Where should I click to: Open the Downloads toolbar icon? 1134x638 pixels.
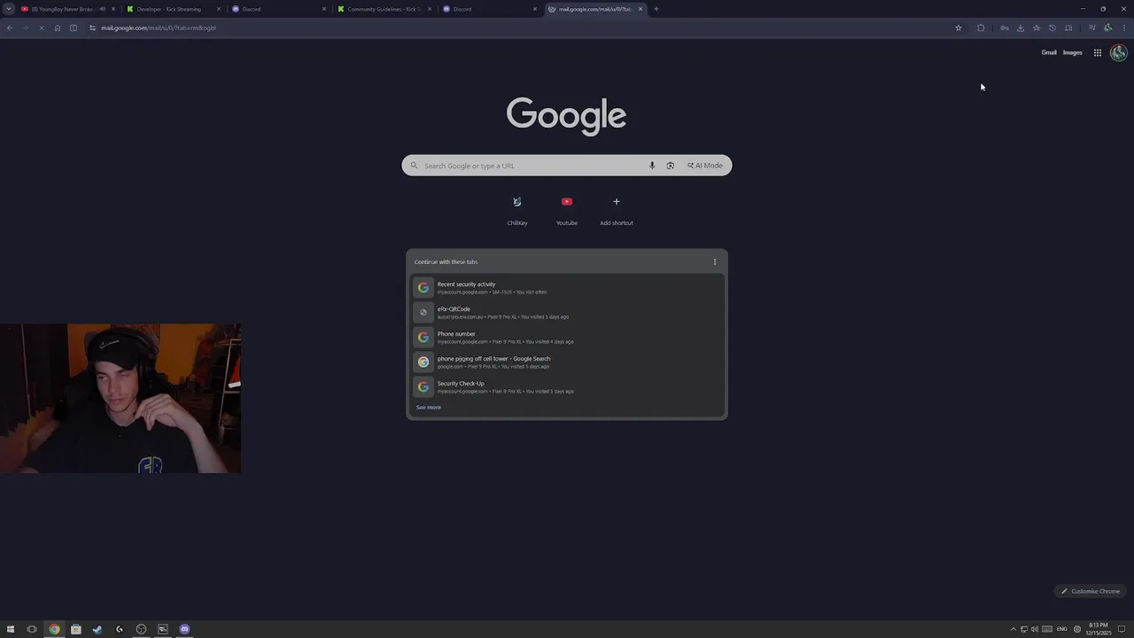(x=1021, y=27)
